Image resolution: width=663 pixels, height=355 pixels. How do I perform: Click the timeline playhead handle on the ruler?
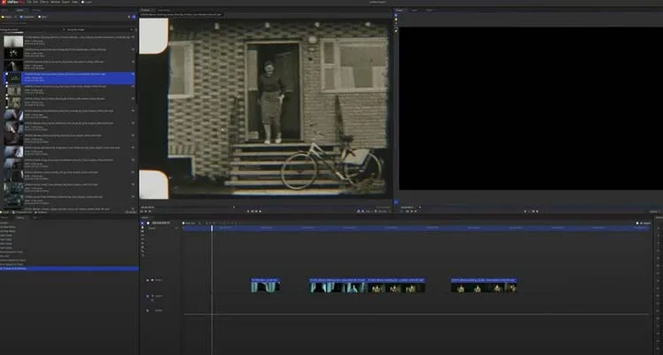coord(212,228)
